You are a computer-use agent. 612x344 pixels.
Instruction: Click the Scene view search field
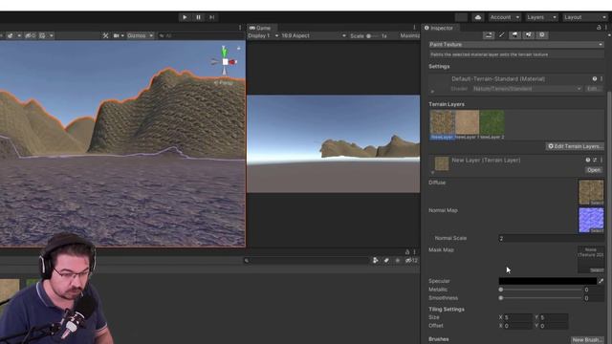coord(201,35)
